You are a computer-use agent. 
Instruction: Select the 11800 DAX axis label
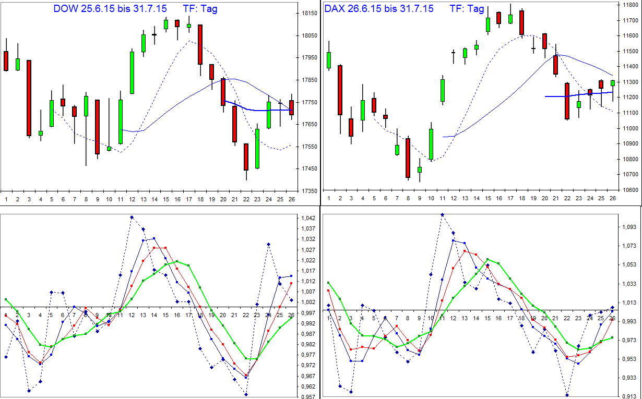(631, 5)
